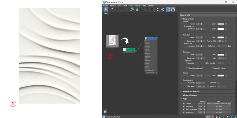Click the Fresnel IOR value field
237x118 pixels.
220,41
